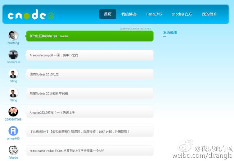Visit cnodejs官方 menu link

pos(182,14)
